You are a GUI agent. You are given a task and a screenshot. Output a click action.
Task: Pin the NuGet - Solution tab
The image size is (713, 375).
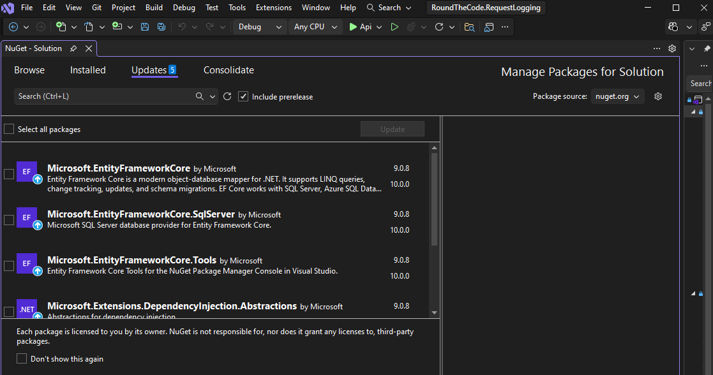pyautogui.click(x=72, y=48)
